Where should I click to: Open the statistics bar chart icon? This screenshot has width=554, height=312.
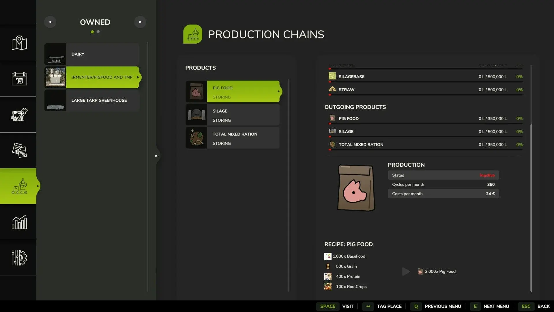point(19,222)
